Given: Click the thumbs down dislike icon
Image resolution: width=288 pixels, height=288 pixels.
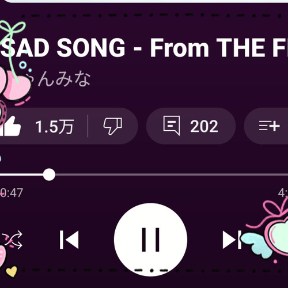Looking at the screenshot, I should coord(113,126).
